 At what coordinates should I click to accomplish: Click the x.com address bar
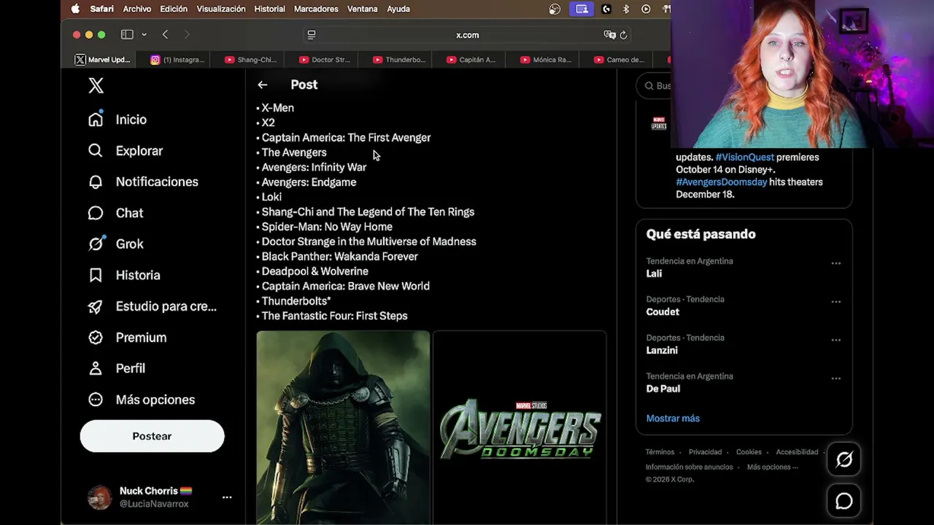(467, 34)
